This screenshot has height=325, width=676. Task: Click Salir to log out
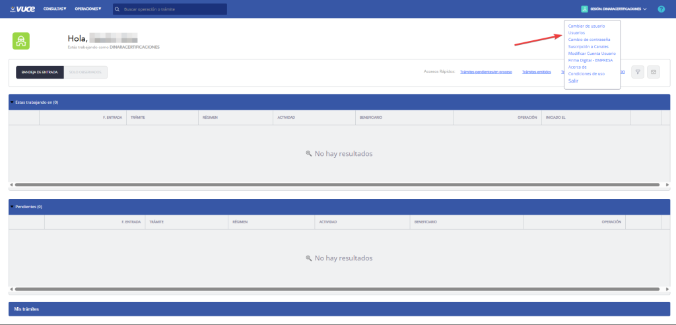tap(573, 81)
